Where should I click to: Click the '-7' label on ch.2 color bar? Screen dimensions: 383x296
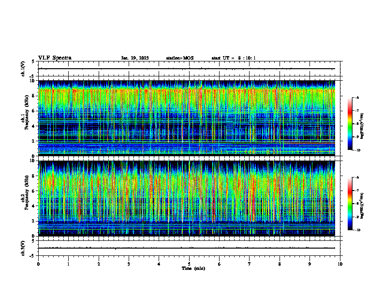[x=357, y=191]
